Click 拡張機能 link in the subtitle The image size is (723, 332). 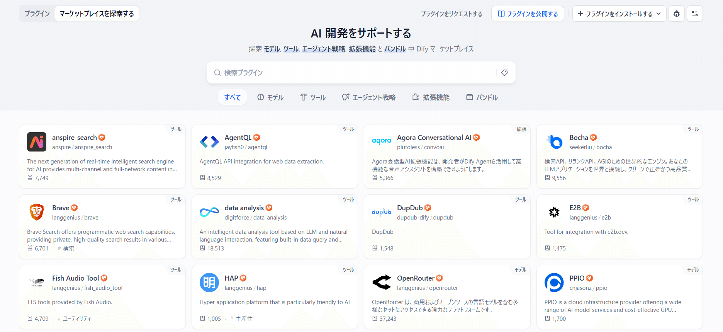click(x=362, y=49)
